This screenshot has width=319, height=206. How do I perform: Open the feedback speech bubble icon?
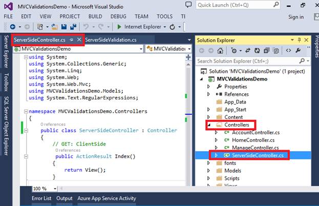pyautogui.click(x=188, y=5)
